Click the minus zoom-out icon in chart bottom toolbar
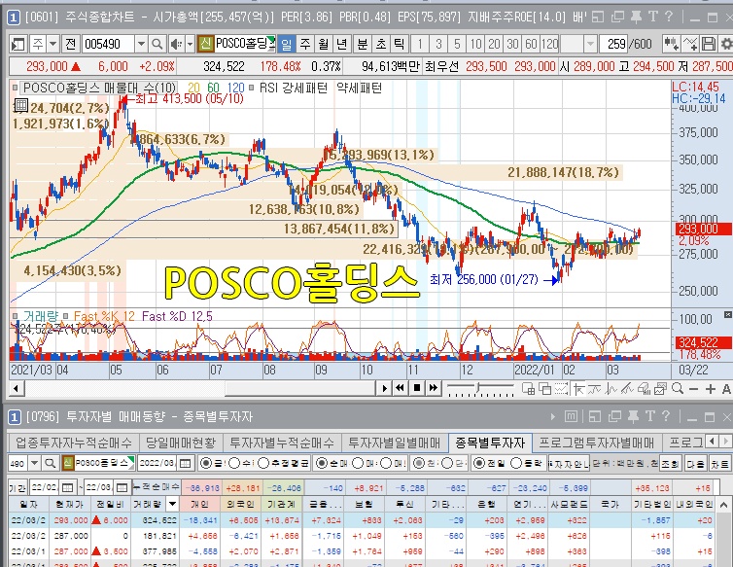 click(694, 389)
